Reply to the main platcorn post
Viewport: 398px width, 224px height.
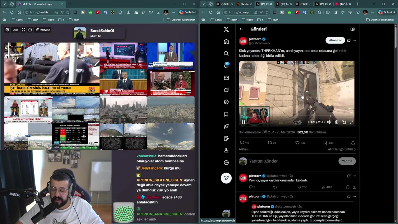point(242,143)
